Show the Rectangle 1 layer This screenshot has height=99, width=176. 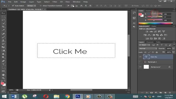pos(140,62)
